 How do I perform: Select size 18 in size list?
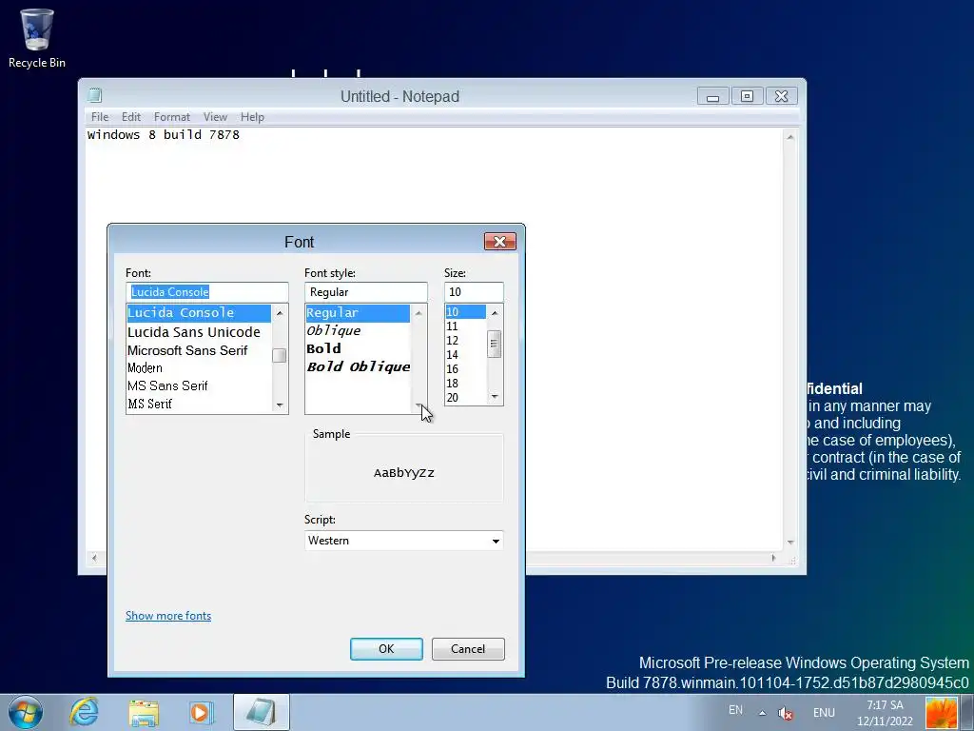[x=465, y=384]
